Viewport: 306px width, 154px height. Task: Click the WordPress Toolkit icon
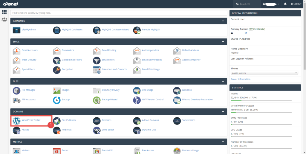16,120
